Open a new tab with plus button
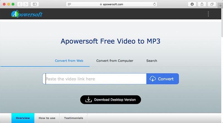 pos(220,6)
